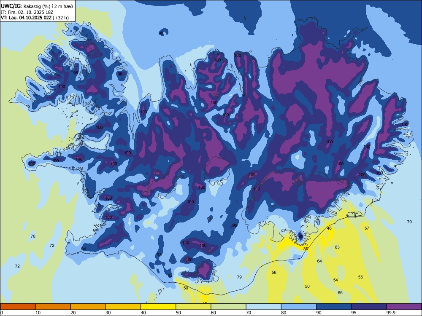Click the '90' value north of Iceland
The image size is (422, 316).
point(161,33)
